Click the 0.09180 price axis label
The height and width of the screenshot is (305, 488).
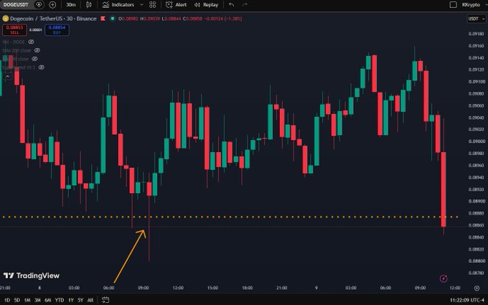[x=477, y=34]
